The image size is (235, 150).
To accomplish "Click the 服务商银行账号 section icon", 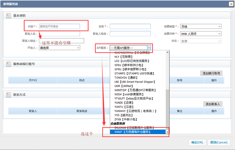I will [8, 64].
